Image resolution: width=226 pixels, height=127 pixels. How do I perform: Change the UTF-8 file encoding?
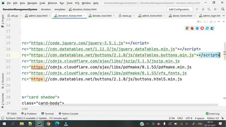[x=189, y=118]
